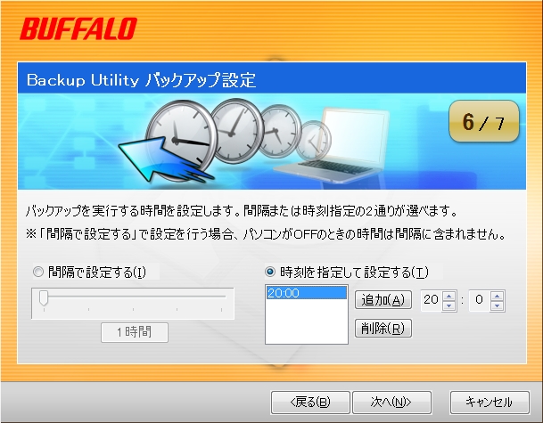Click the second clock in the banner
Image resolution: width=543 pixels, height=423 pixels.
tap(237, 131)
